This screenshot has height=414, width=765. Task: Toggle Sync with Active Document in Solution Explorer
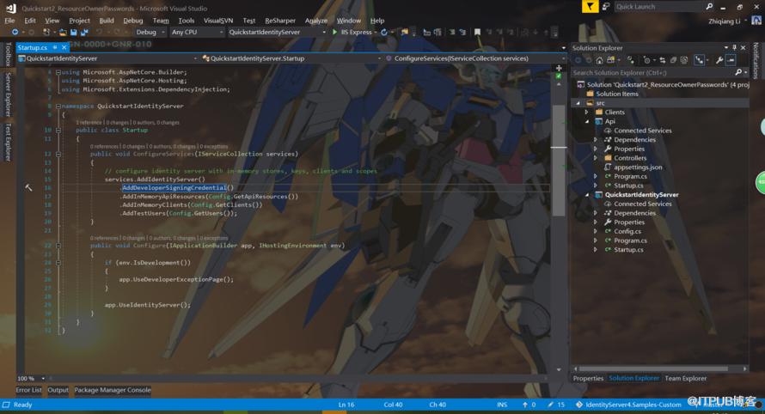pyautogui.click(x=663, y=60)
